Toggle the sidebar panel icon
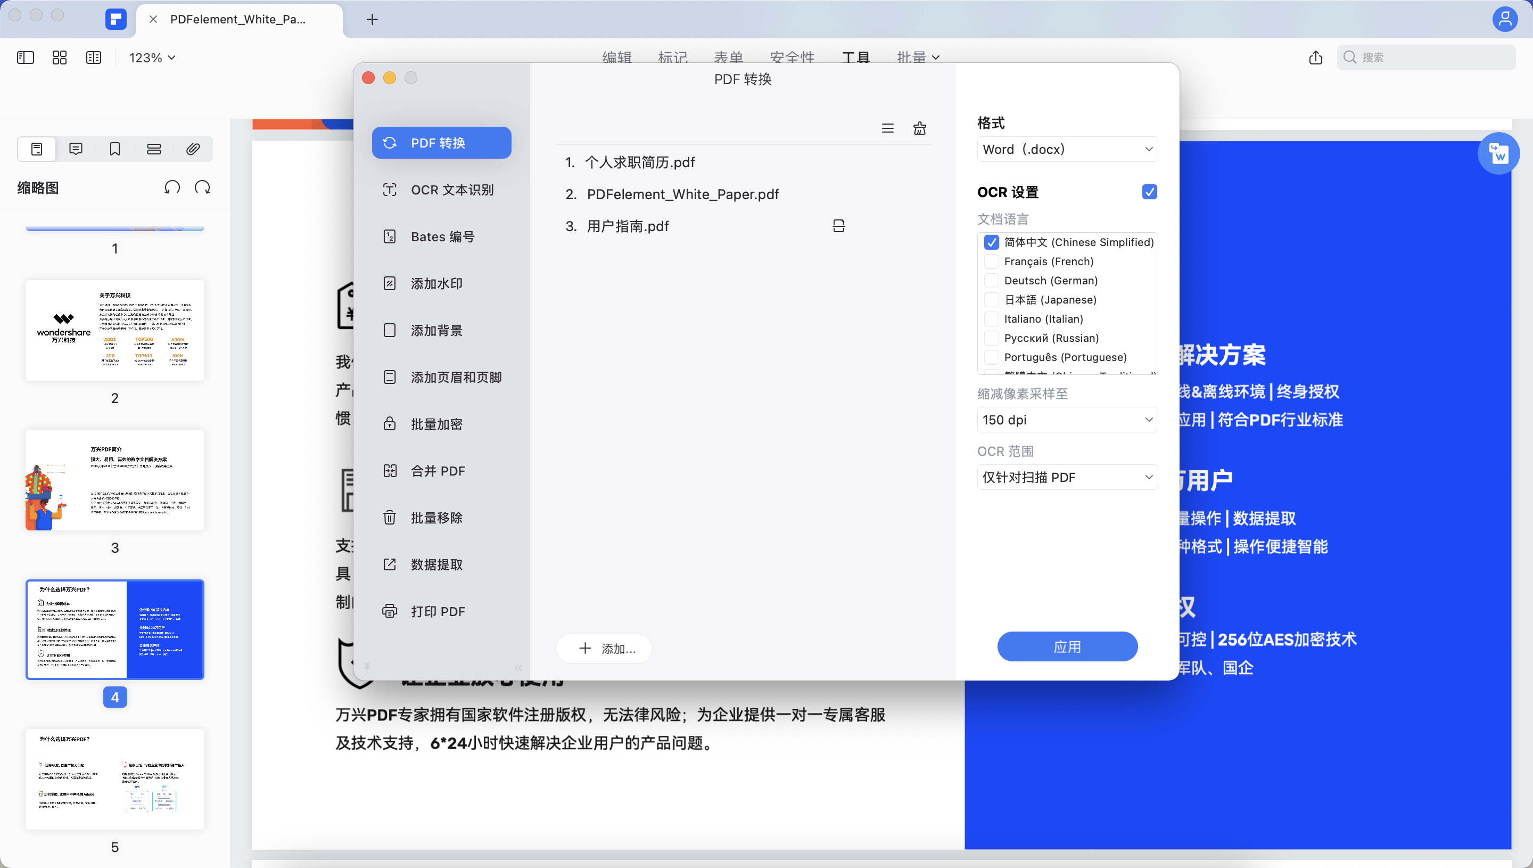Screen dimensions: 1533x868 (26, 58)
